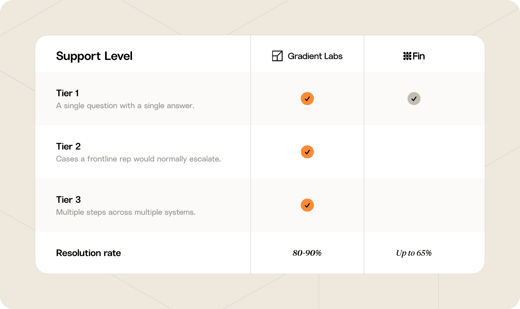The image size is (520, 309).
Task: Click 'A single question with a single answer' text
Action: 125,106
